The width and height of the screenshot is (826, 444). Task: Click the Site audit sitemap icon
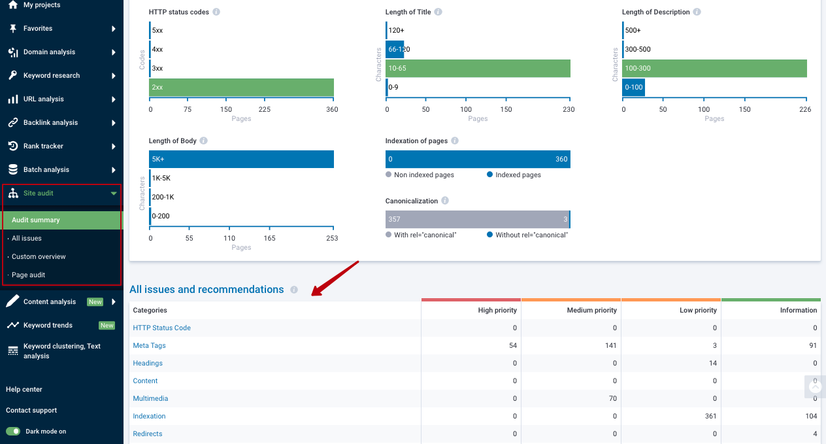12,193
